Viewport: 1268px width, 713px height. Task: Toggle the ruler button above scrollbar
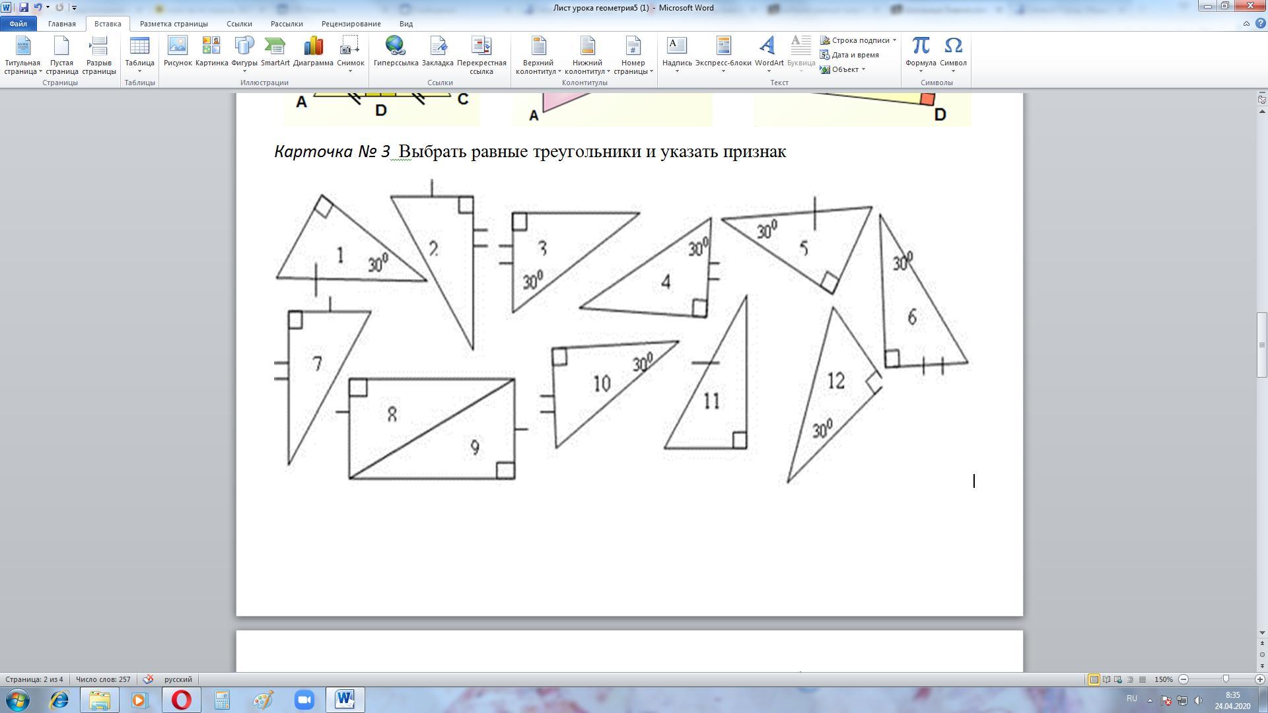[1261, 99]
